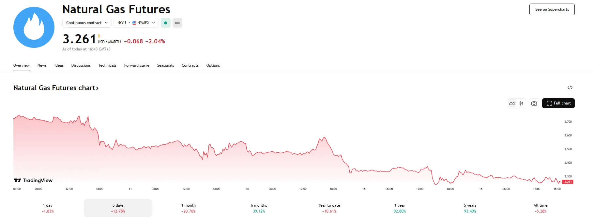Viewport: 594px width, 221px height.
Task: Click the See on Supercharts button
Action: [x=552, y=9]
